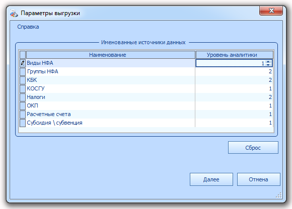Click the application icon in title bar
This screenshot has height=209, width=292.
point(14,14)
